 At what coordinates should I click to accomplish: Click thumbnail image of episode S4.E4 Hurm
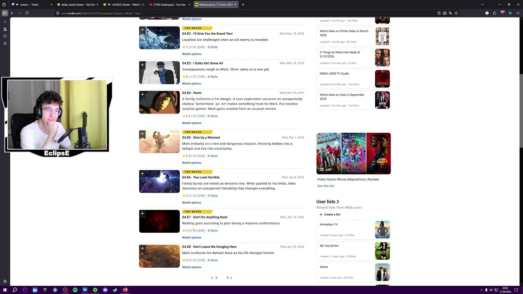coord(159,102)
